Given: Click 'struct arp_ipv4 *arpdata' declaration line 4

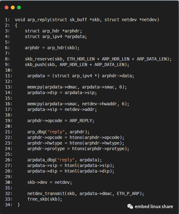Looking at the screenshot, I should 56,36.
